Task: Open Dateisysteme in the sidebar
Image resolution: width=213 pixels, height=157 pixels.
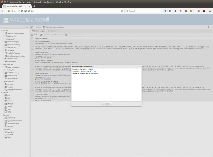Action: pos(11,76)
